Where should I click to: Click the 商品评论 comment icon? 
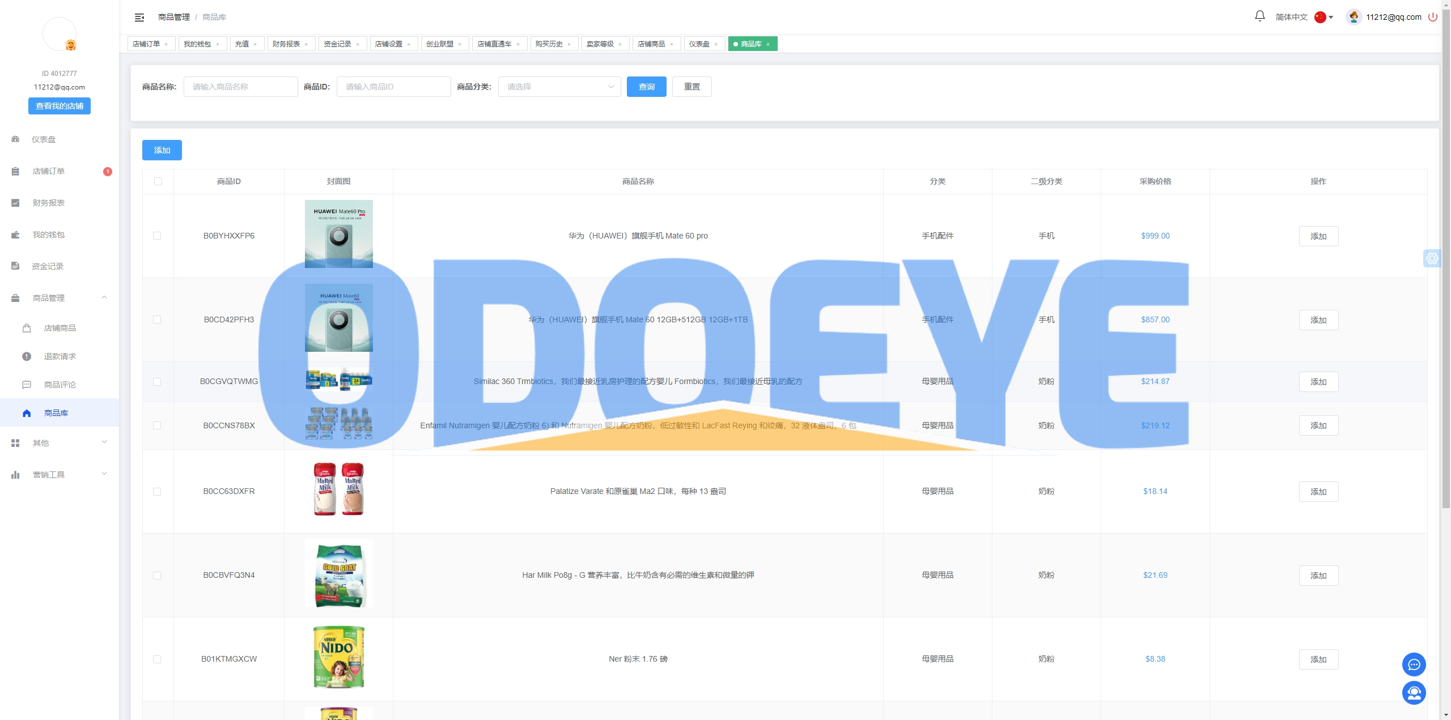click(27, 385)
